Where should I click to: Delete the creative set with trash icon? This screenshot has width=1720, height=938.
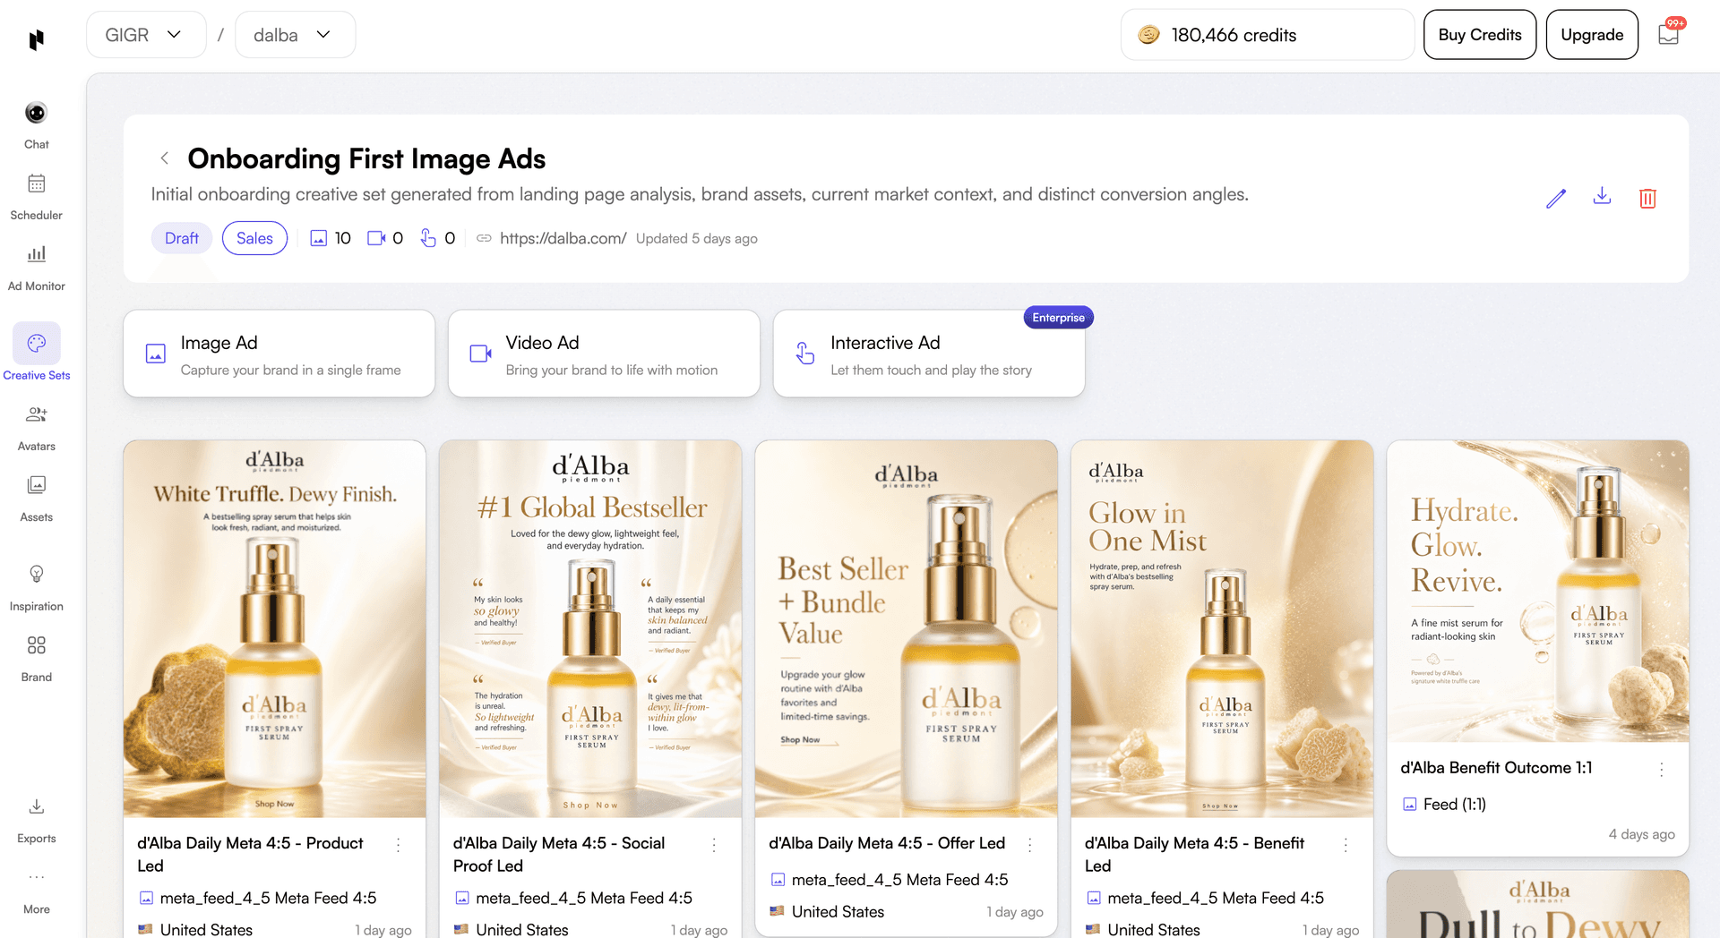pos(1647,198)
